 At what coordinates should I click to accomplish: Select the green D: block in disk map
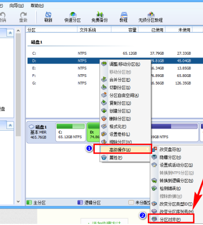click(94, 132)
